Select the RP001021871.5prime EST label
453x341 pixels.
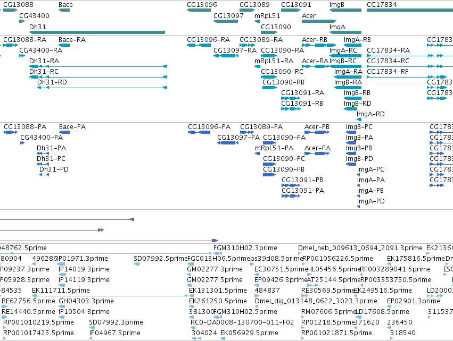[336, 333]
